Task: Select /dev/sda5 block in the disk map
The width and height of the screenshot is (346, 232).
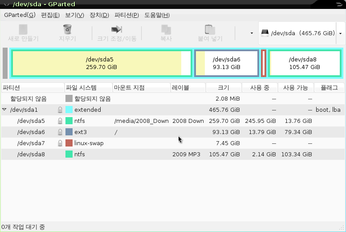Action: (x=102, y=63)
